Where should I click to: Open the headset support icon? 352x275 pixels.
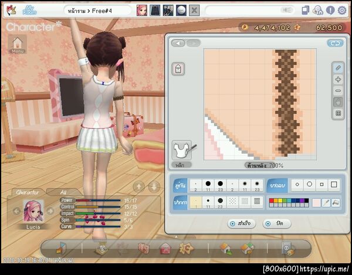[x=317, y=11]
